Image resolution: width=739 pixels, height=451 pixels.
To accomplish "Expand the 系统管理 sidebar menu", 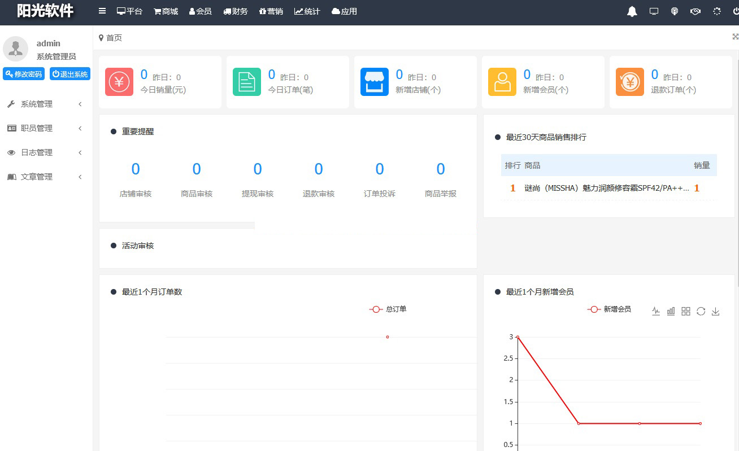I will point(45,104).
